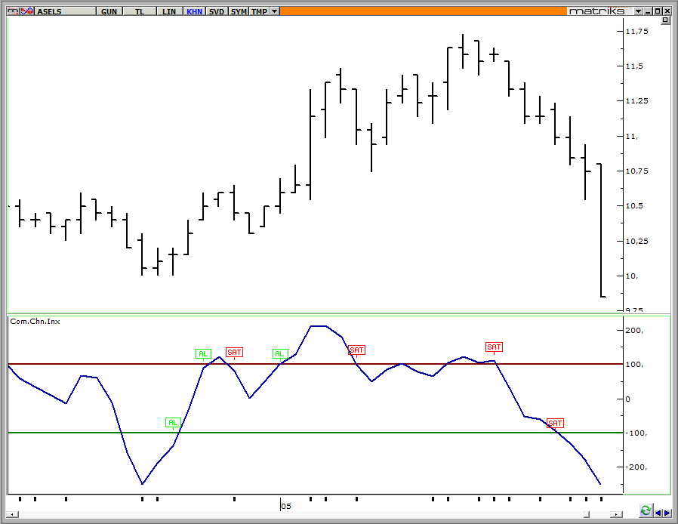Click the small square button above the price axis

point(665,20)
